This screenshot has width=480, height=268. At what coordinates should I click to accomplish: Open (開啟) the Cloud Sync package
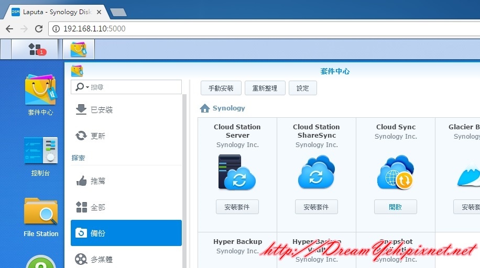tap(396, 207)
